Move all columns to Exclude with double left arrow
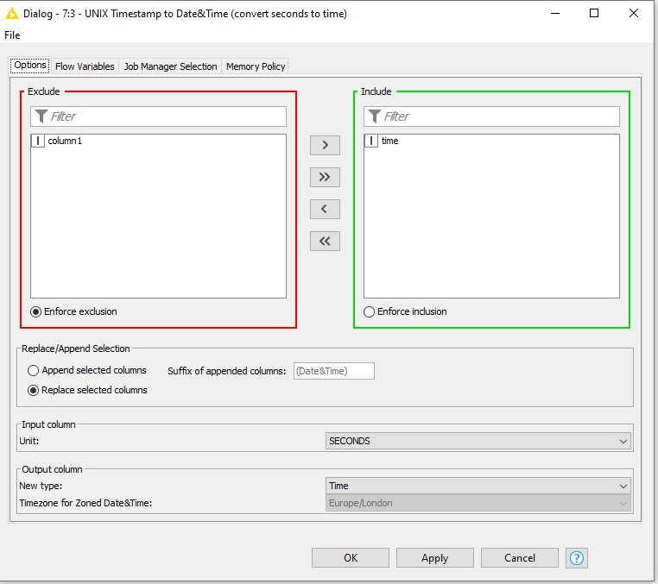Image resolution: width=658 pixels, height=584 pixels. pyautogui.click(x=325, y=242)
